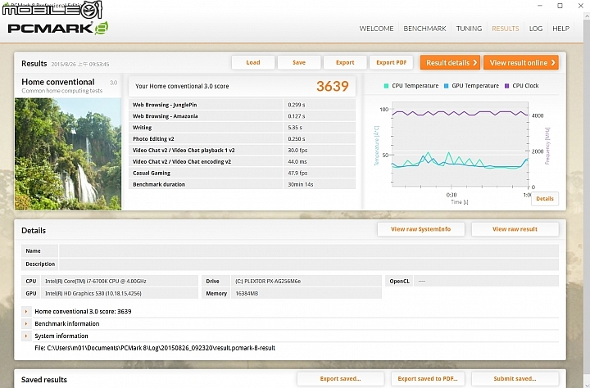Maximize the PCMark window
The image size is (590, 388).
(560, 6)
